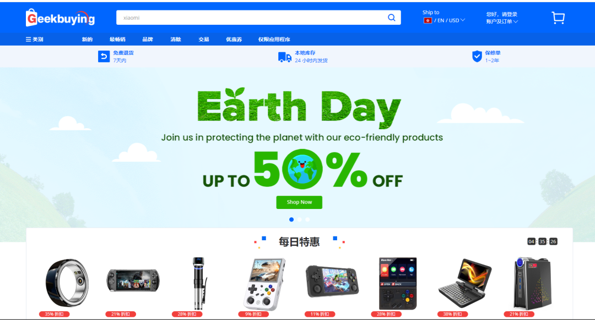
Task: Open the 品牌 menu item
Action: point(148,40)
